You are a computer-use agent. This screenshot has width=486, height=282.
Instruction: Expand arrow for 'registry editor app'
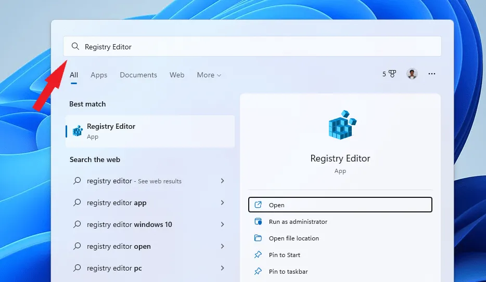pos(222,203)
